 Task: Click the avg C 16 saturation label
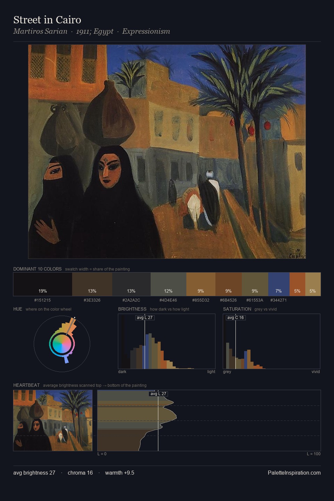point(235,318)
